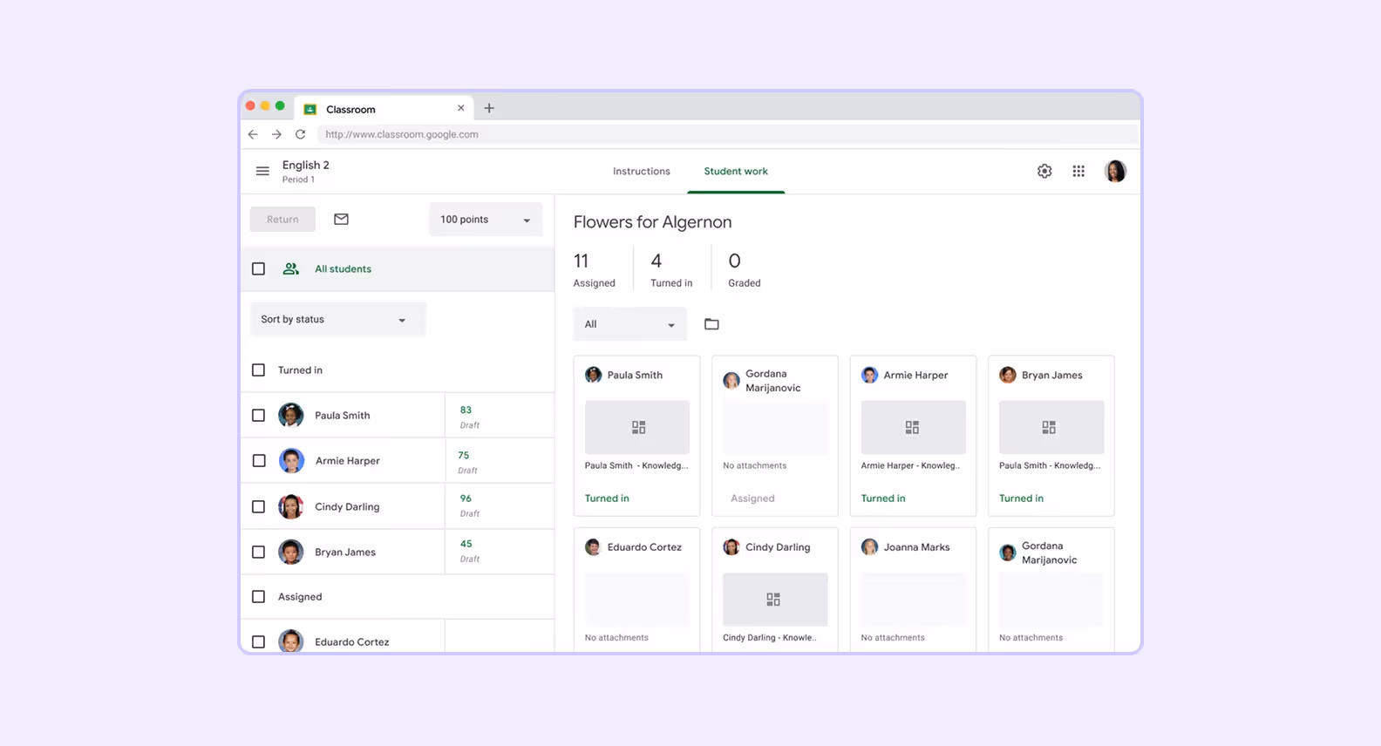This screenshot has height=746, width=1381.
Task: Edit Paula Smith's grade 83
Action: click(x=466, y=410)
